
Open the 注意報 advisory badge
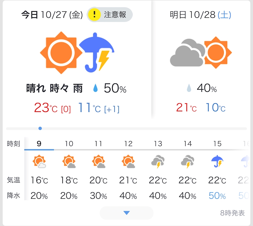(x=110, y=15)
